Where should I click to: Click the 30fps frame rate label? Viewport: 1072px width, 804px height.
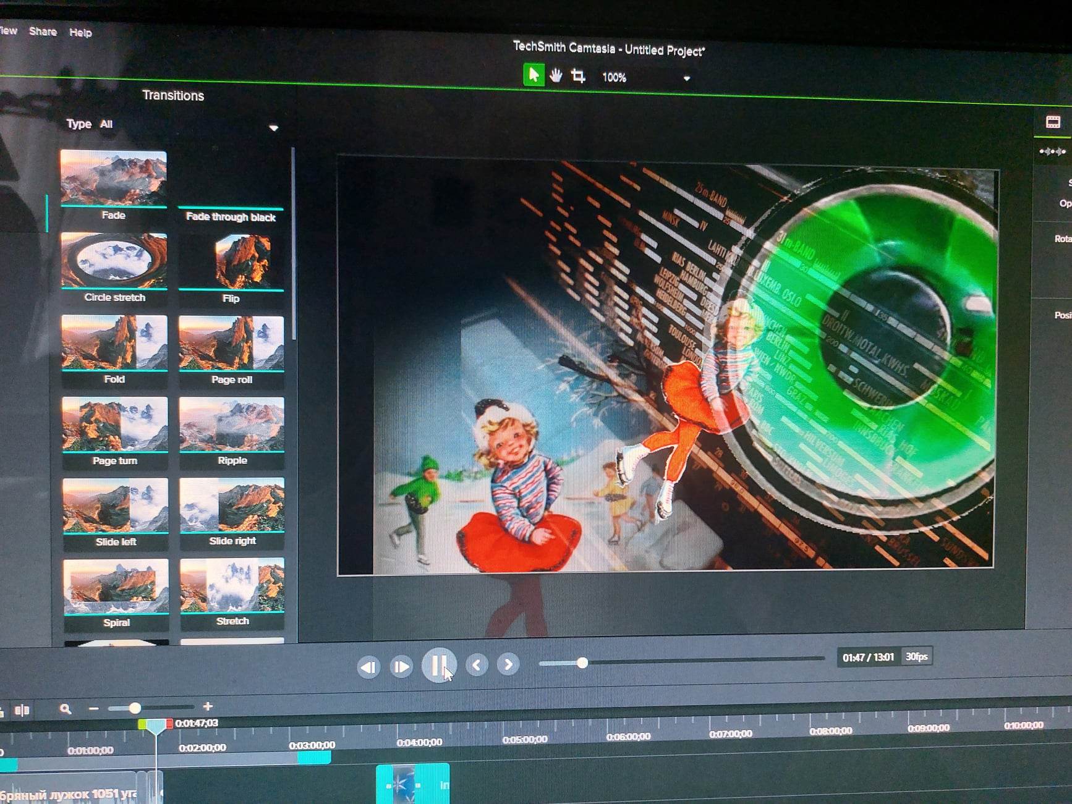click(916, 656)
